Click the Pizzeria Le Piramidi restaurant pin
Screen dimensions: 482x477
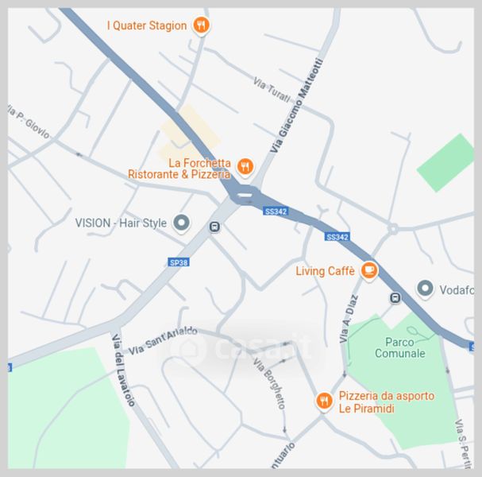click(x=324, y=401)
